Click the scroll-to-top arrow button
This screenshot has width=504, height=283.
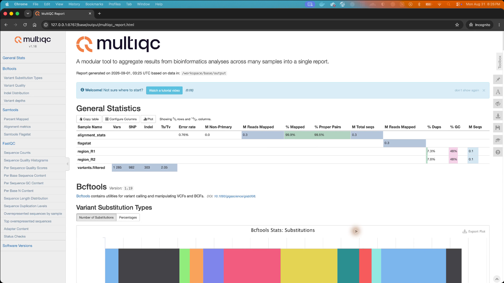pyautogui.click(x=497, y=279)
